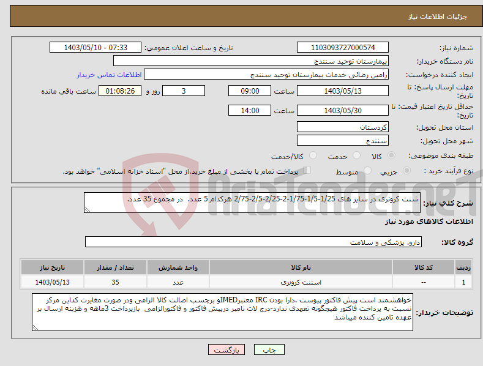The height and width of the screenshot is (366, 483).
Task: Click the کد کالا column header
Action: point(424,267)
